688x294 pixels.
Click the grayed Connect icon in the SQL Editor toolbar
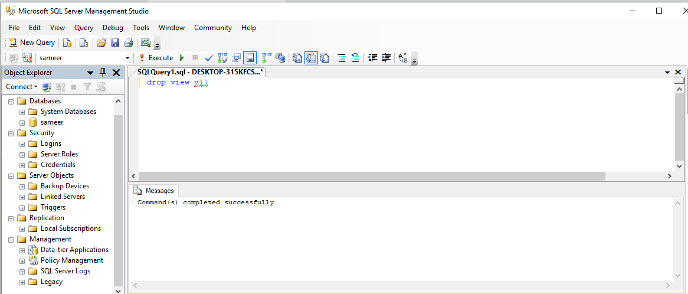14,57
